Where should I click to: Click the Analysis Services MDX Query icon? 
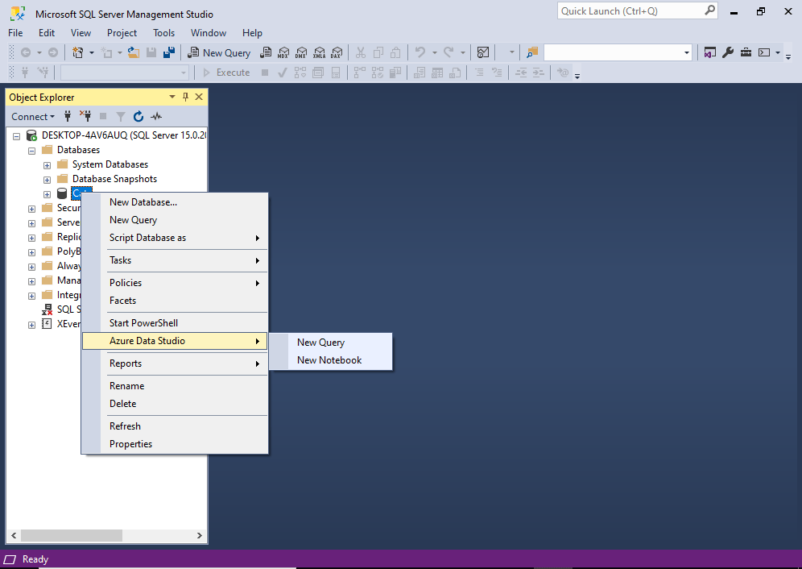283,52
